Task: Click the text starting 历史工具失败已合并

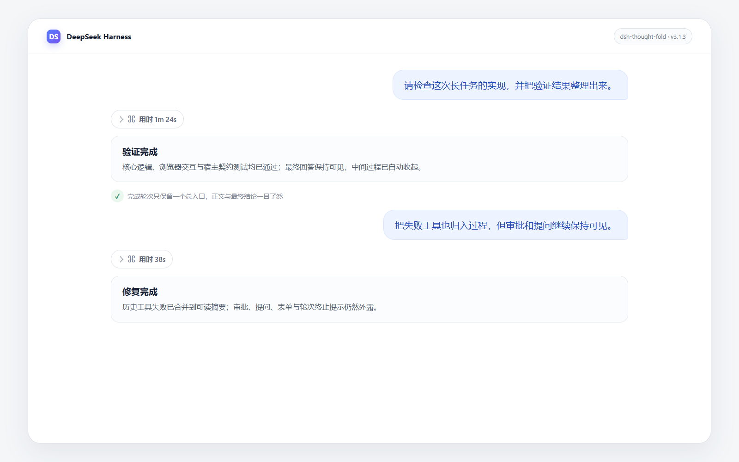Action: click(251, 307)
